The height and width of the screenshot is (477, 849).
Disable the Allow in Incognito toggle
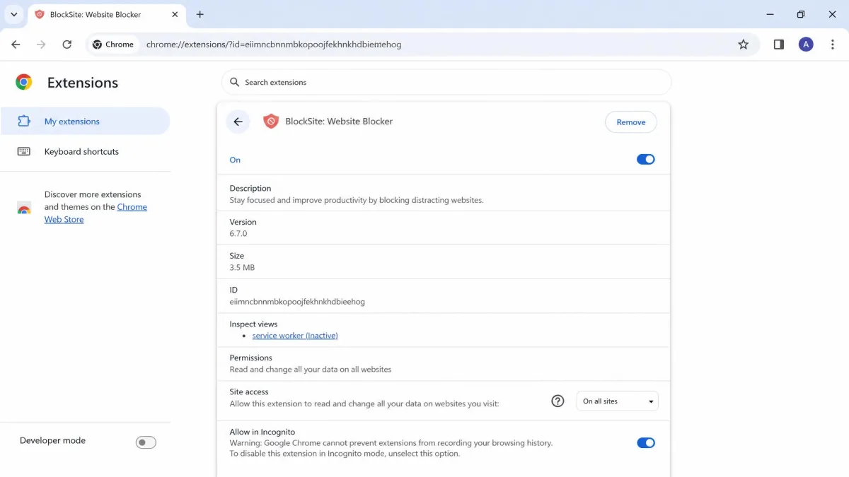[646, 443]
